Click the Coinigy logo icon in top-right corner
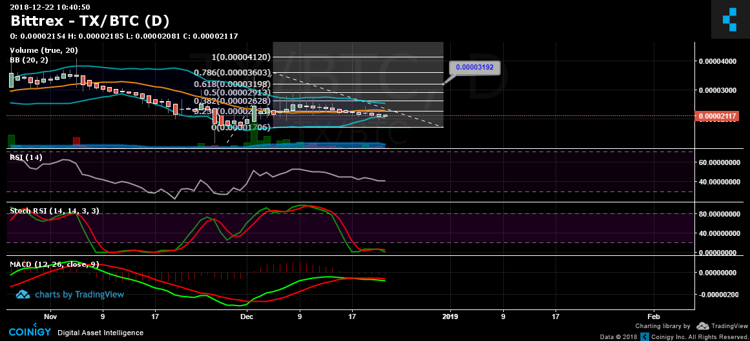 point(729,19)
